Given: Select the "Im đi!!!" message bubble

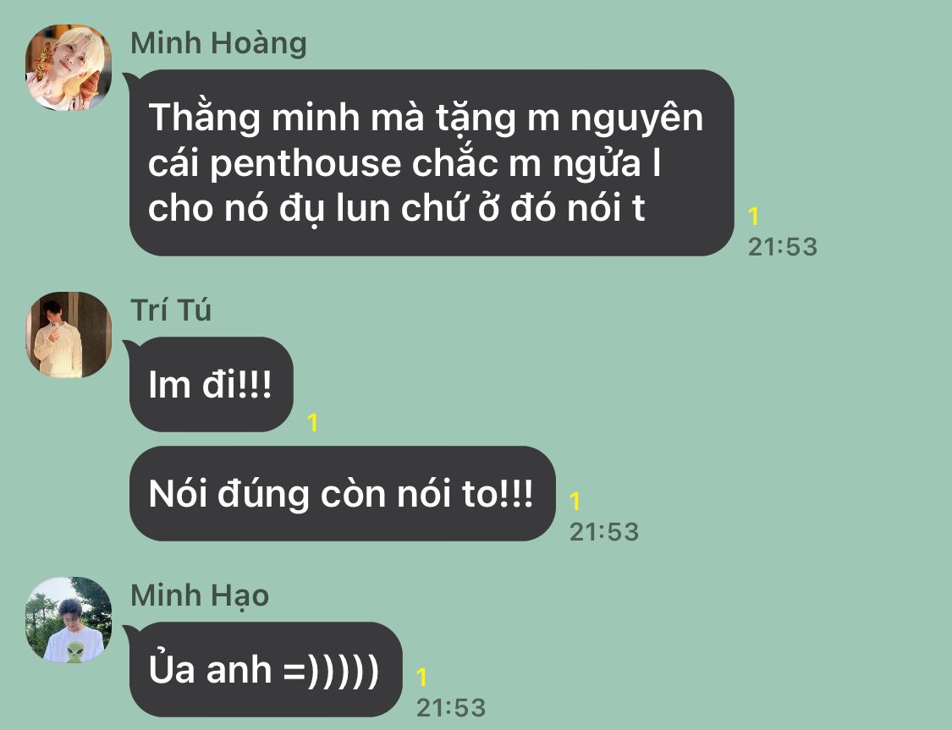Looking at the screenshot, I should pyautogui.click(x=212, y=384).
